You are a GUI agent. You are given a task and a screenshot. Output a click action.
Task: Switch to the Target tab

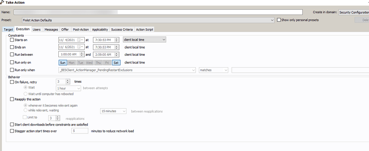tap(8, 29)
